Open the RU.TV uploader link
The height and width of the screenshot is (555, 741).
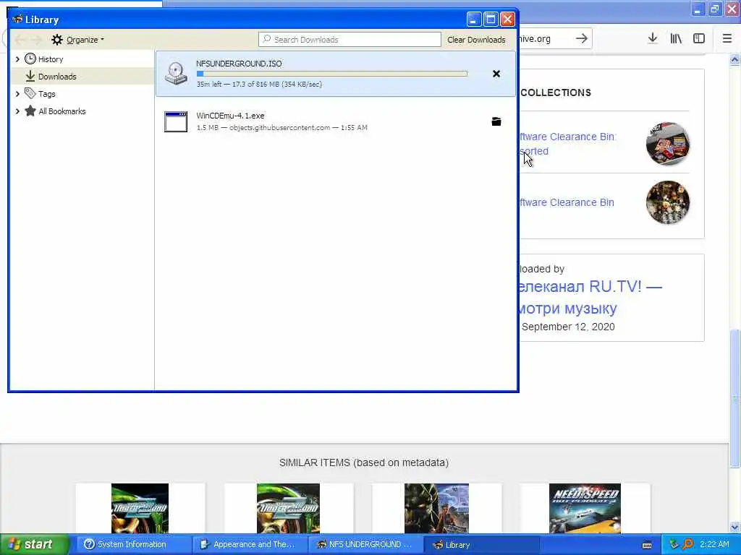click(x=590, y=297)
